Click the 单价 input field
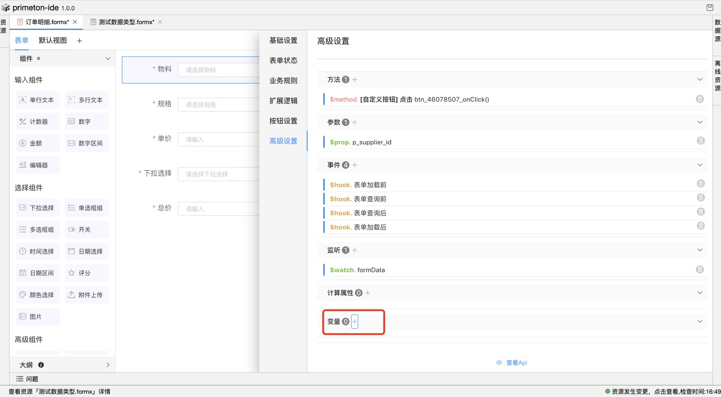The image size is (721, 397). 219,139
